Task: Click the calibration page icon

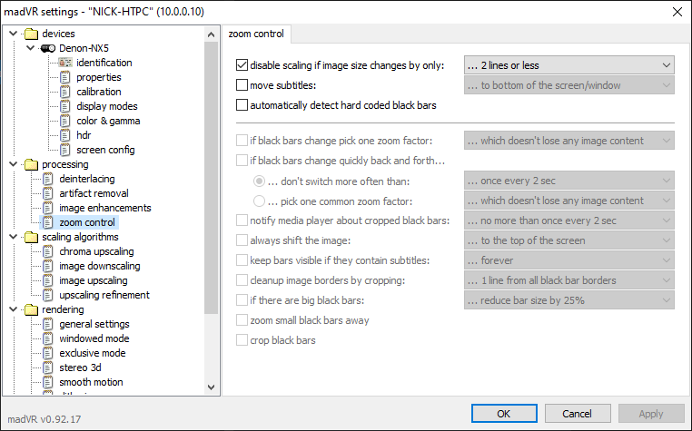Action: coord(65,92)
